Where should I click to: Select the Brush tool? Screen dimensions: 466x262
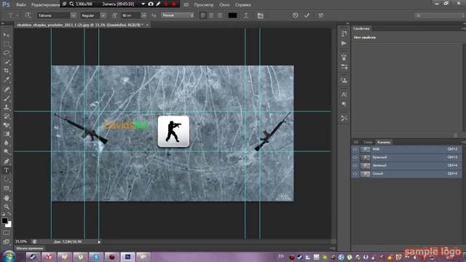pos(7,98)
